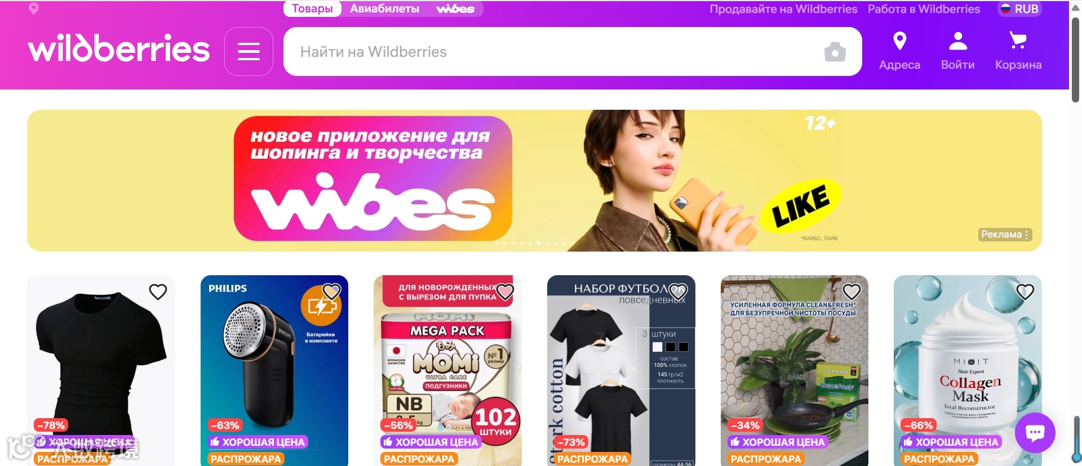Screen dimensions: 1082x466
Task: Click the Wildberries logo
Action: click(119, 49)
